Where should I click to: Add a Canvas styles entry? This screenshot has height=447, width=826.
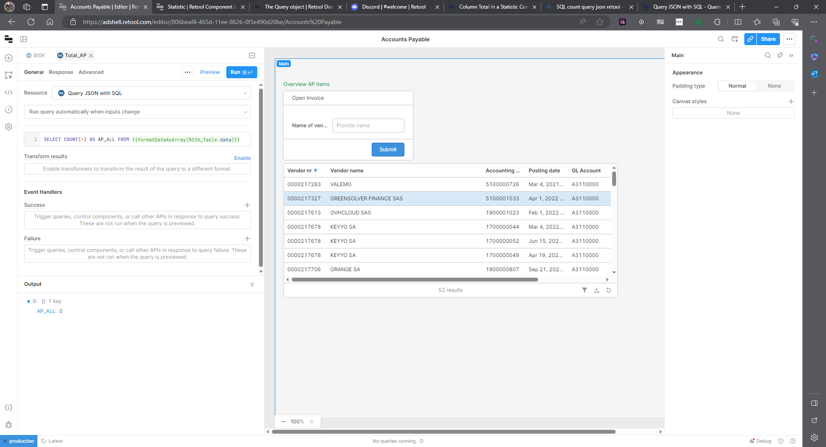pos(791,101)
